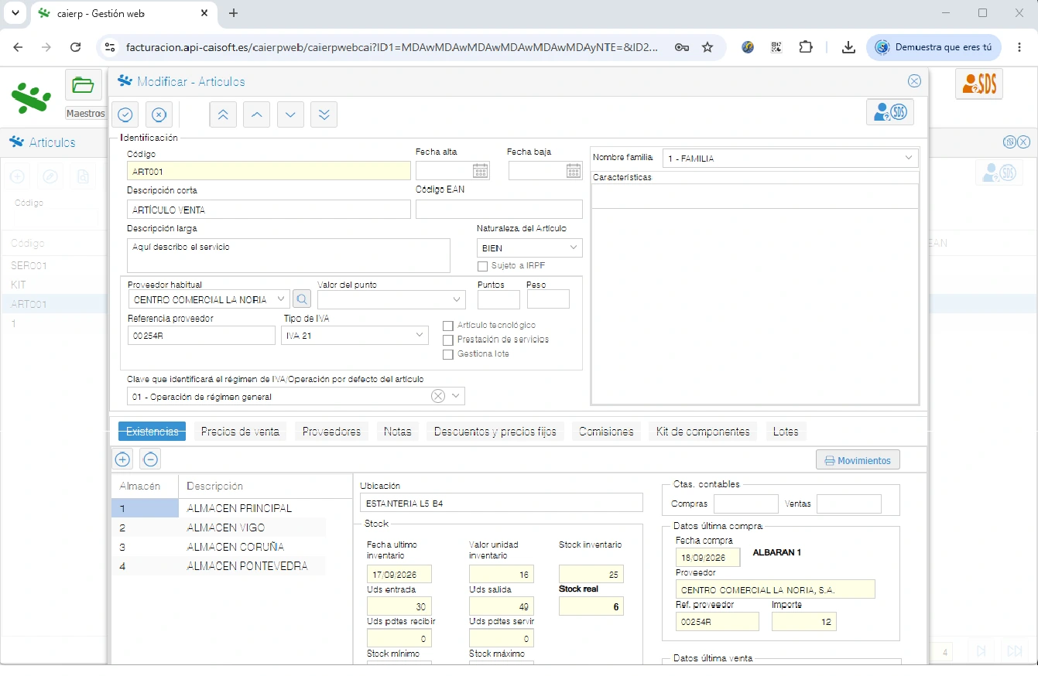The height and width of the screenshot is (676, 1038).
Task: Switch to Existencias tab
Action: pyautogui.click(x=152, y=432)
